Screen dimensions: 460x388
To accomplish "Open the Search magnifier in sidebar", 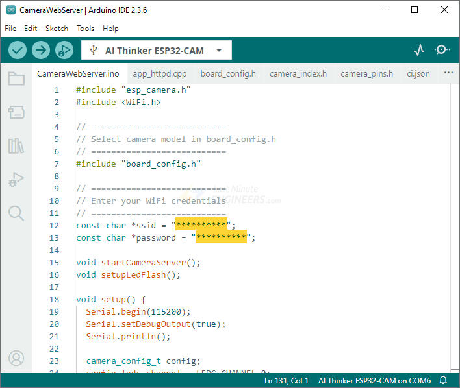I will point(16,213).
